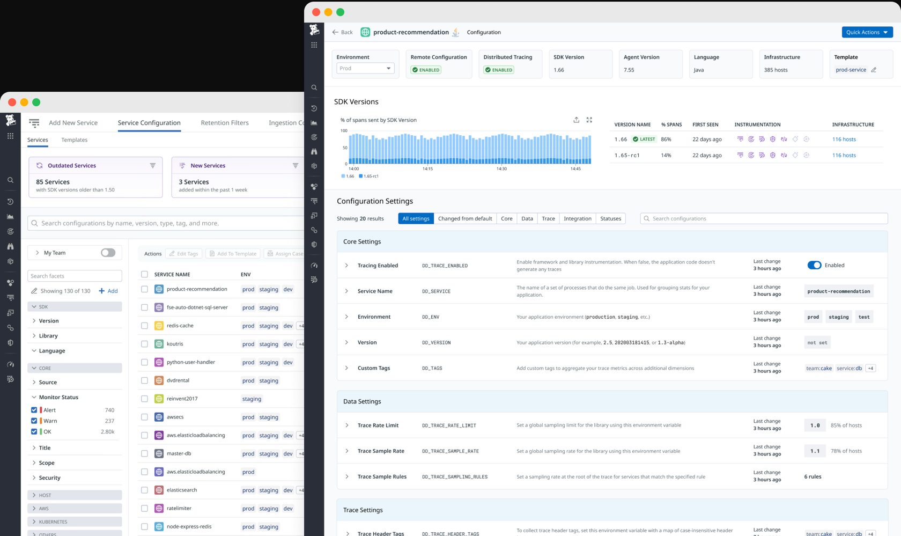Check select-all box next to SERVICE NAME

click(144, 274)
